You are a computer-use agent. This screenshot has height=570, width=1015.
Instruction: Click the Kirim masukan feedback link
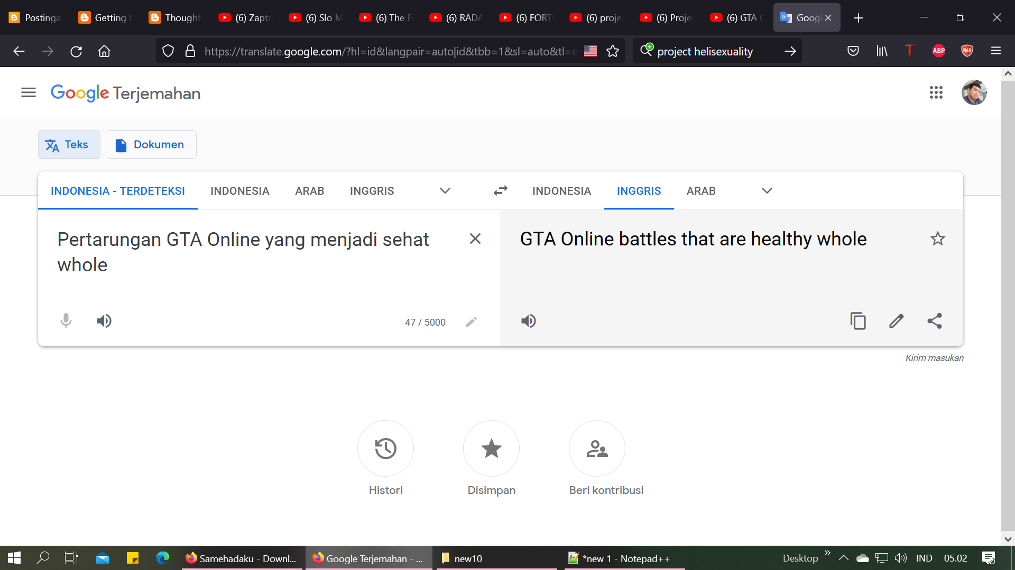coord(934,358)
